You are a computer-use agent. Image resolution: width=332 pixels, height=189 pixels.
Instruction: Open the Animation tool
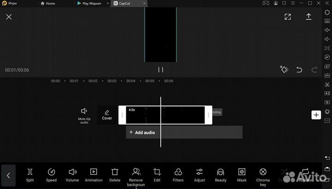click(94, 175)
